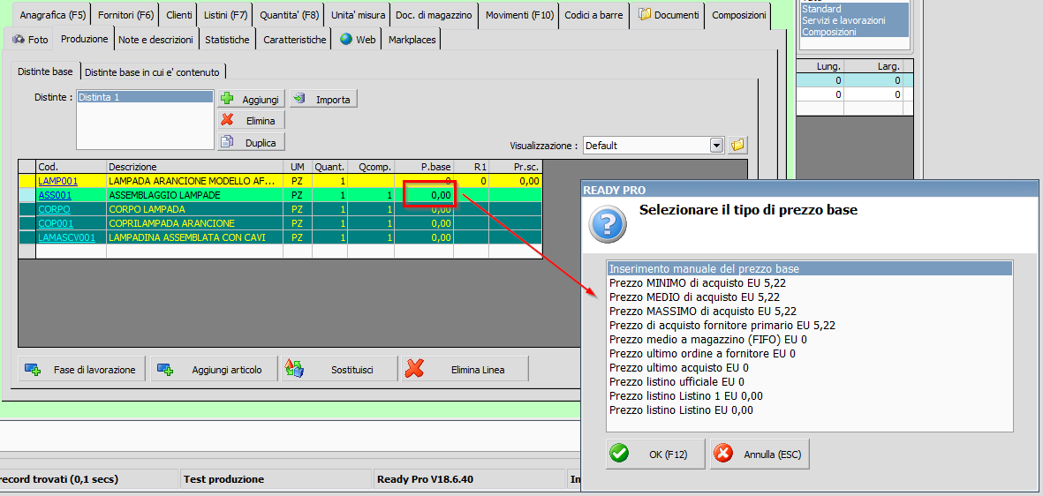Screen dimensions: 1043x496
Task: Open the Doc. di magazzino tab
Action: tap(434, 15)
